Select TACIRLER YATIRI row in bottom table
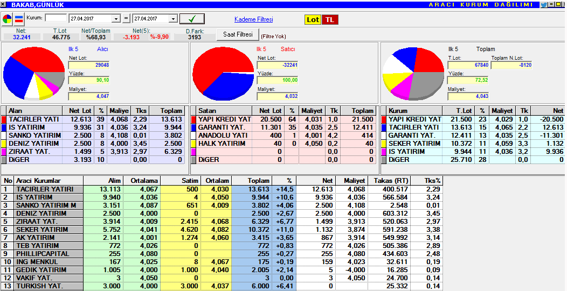This screenshot has width=567, height=291. 222,189
